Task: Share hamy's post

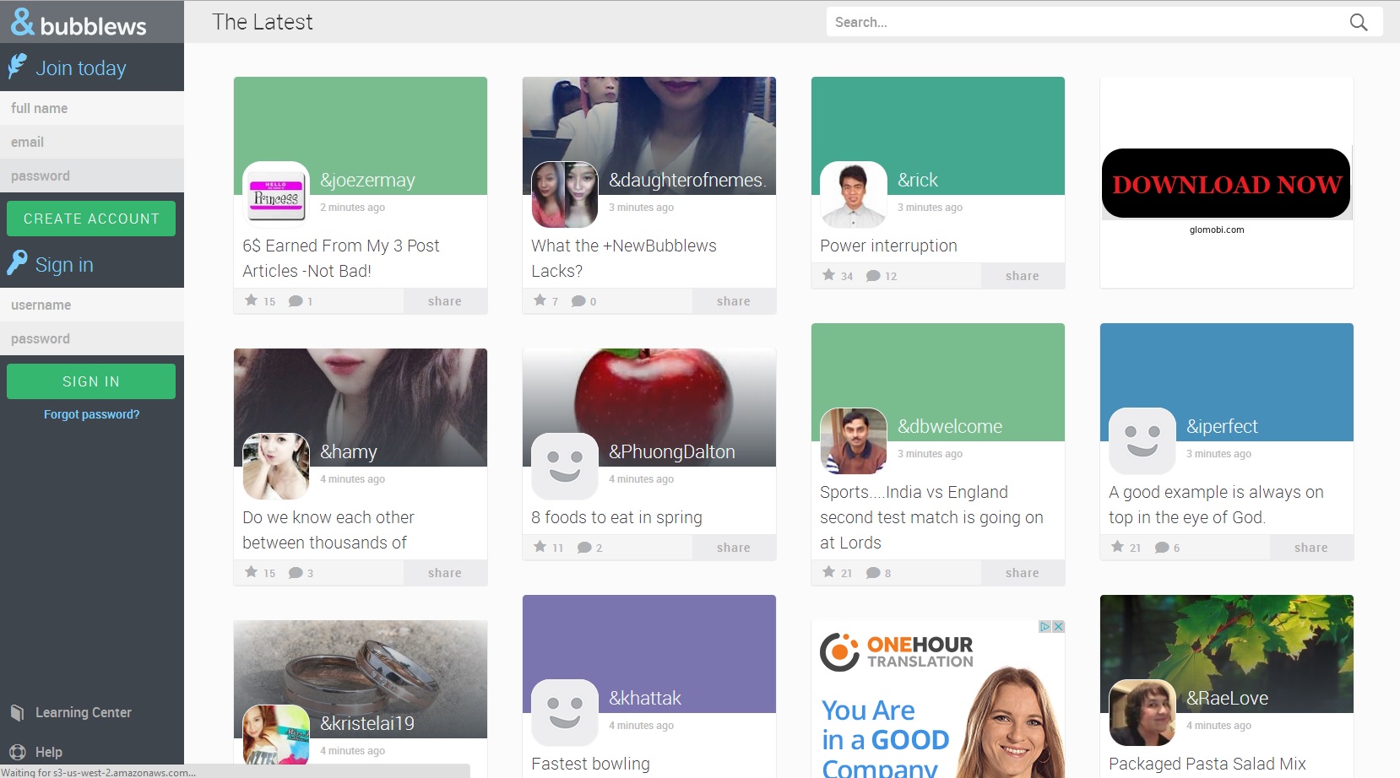Action: (445, 573)
